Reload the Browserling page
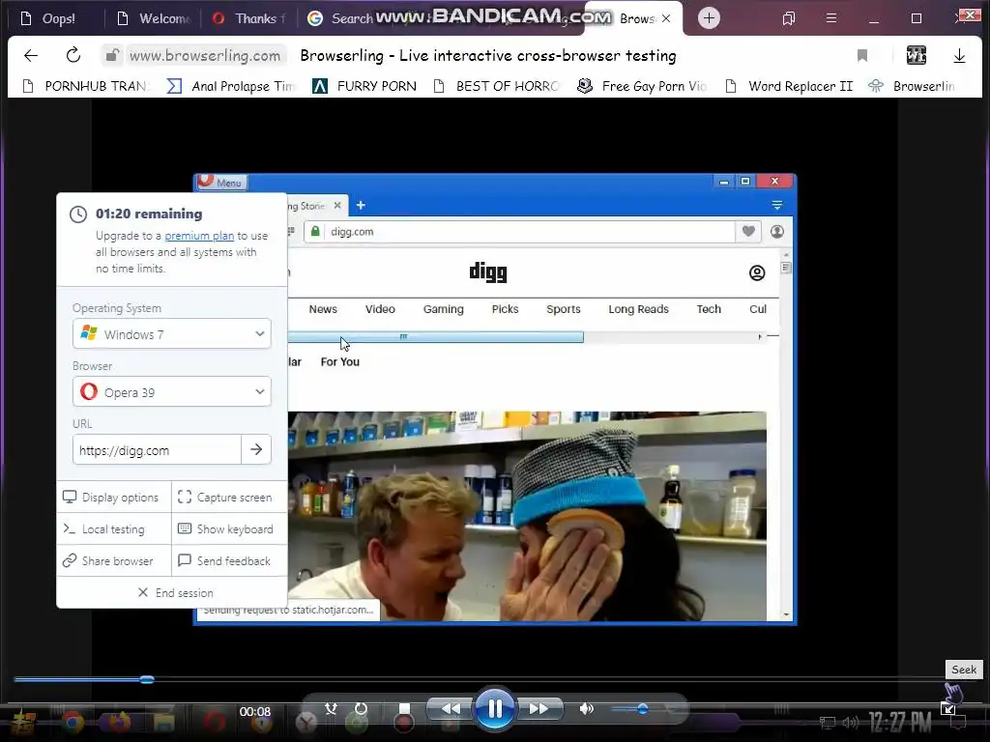Image resolution: width=990 pixels, height=742 pixels. (73, 55)
